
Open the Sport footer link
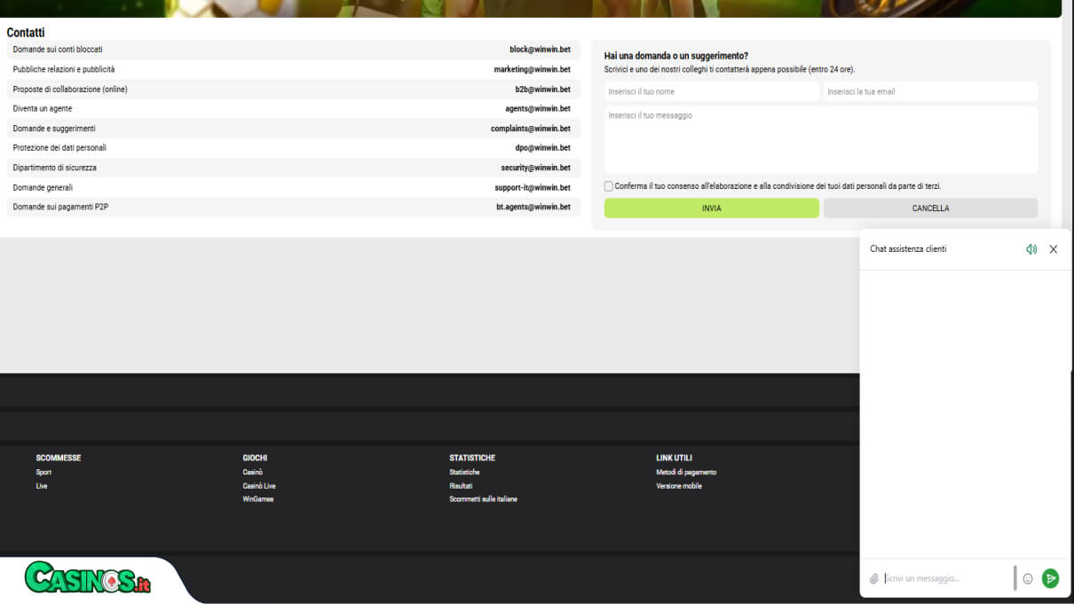(x=43, y=473)
